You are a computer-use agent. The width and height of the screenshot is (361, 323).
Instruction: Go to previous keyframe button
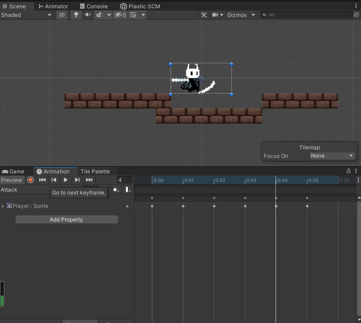point(54,180)
